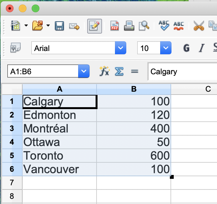Select cell containing Calgary
217x204 pixels.
(59, 102)
